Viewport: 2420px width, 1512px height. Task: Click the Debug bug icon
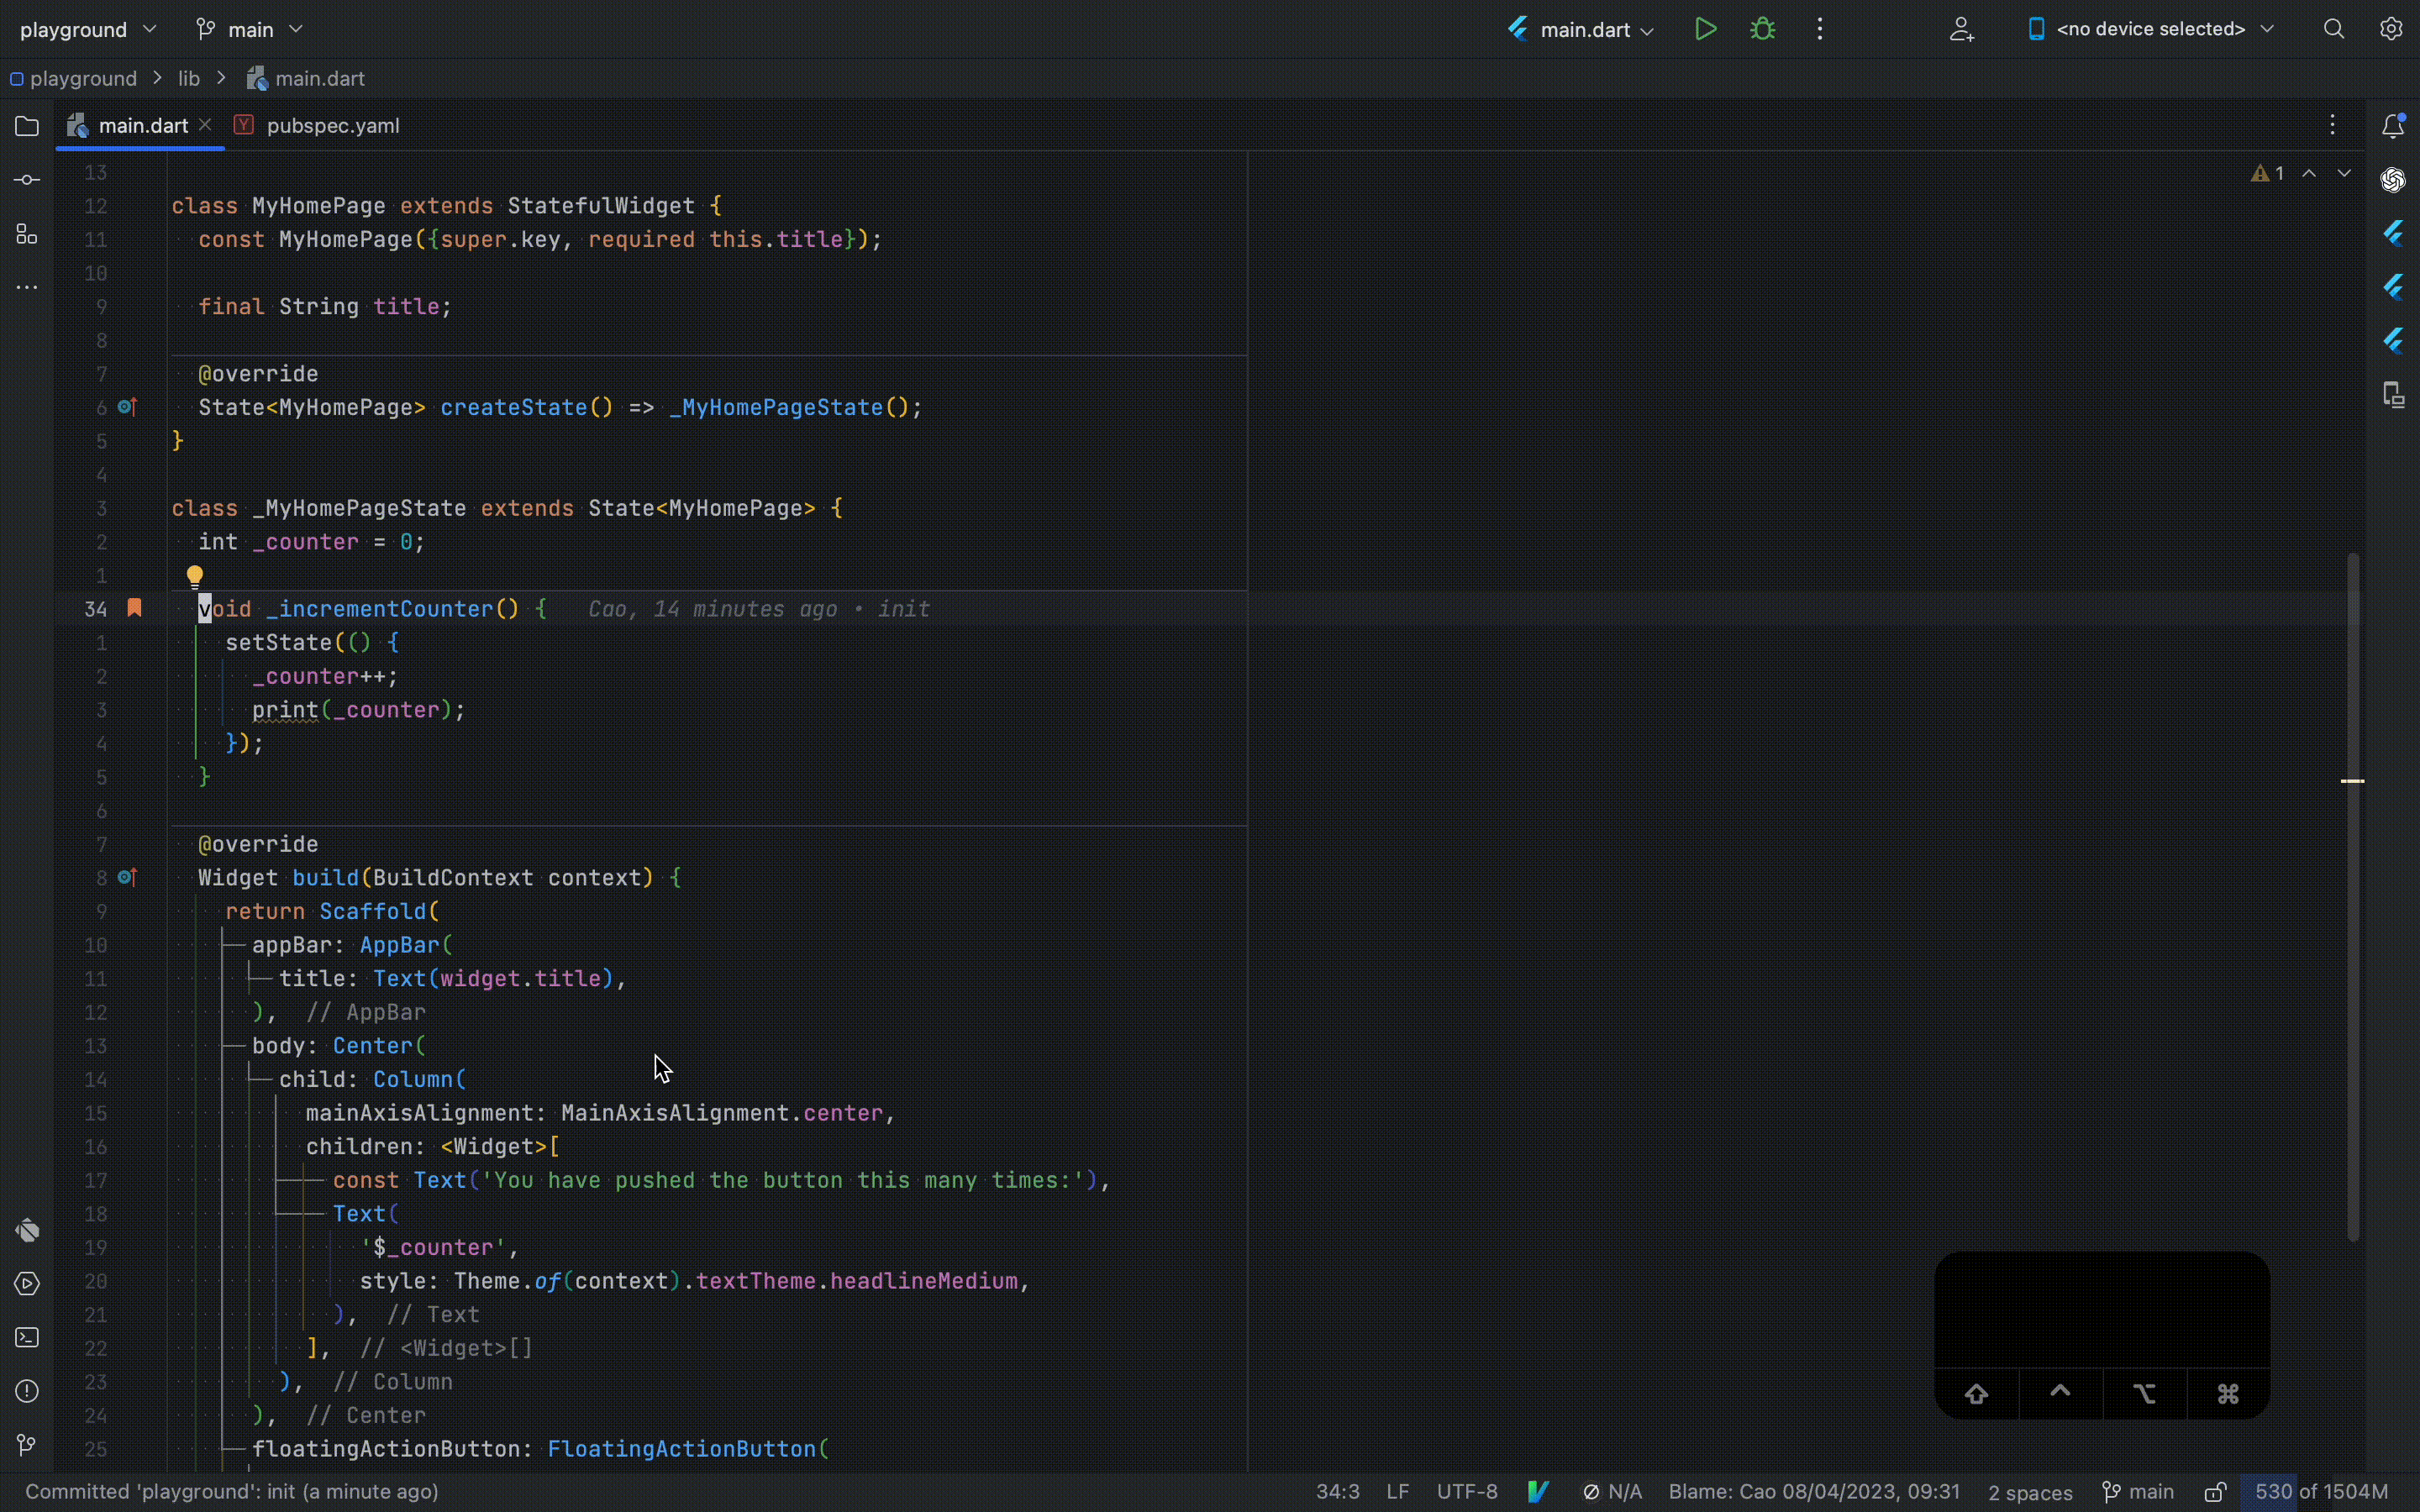click(1763, 29)
